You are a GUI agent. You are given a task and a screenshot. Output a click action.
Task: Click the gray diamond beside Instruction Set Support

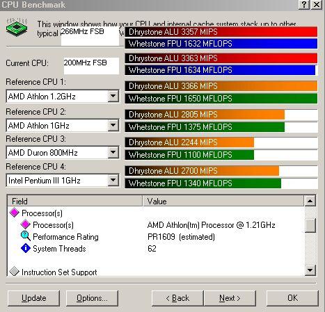point(14,272)
